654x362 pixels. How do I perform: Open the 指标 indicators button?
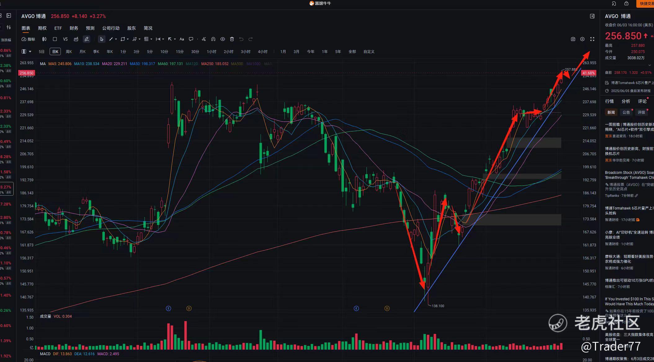click(x=28, y=39)
